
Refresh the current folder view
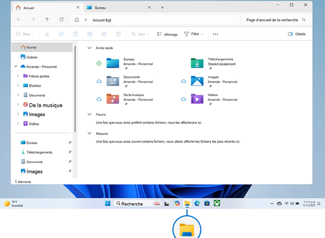(x=62, y=20)
